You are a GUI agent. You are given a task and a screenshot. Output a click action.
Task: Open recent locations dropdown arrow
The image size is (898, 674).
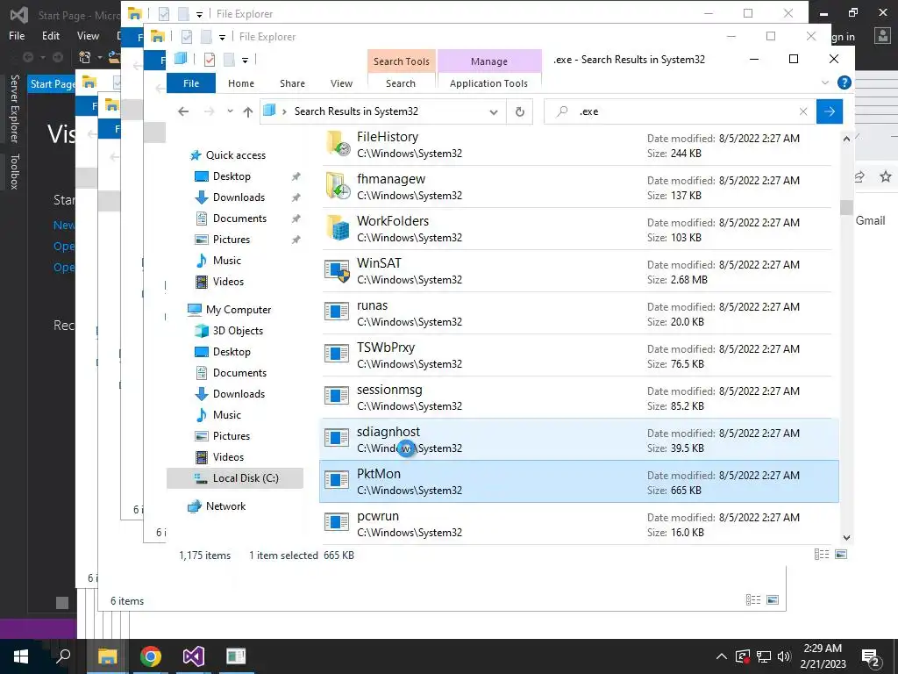click(x=230, y=111)
